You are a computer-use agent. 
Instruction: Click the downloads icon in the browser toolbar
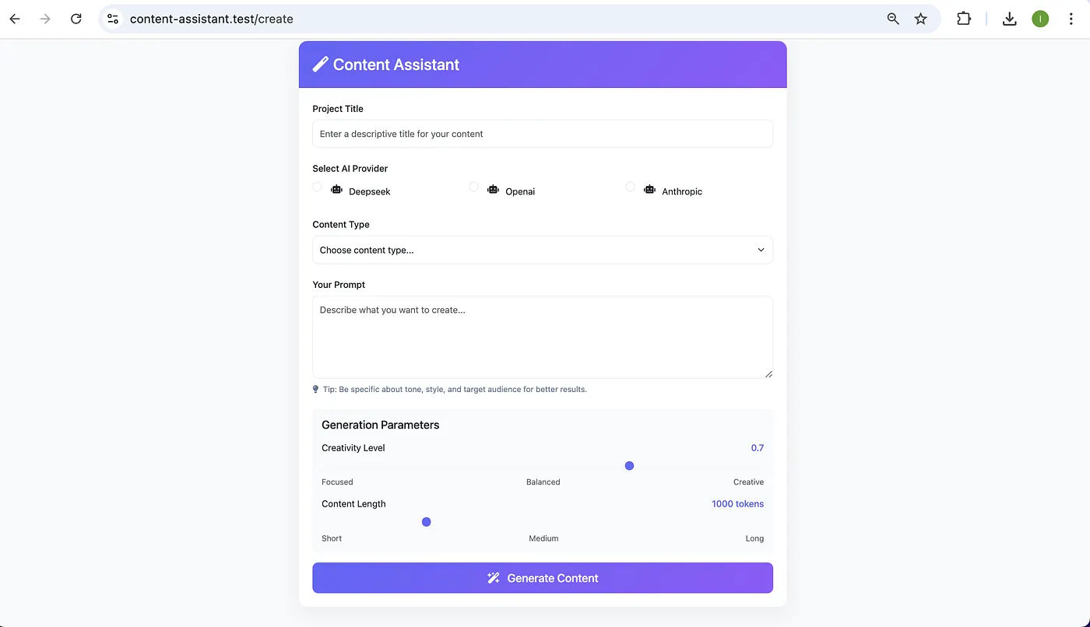[1009, 18]
